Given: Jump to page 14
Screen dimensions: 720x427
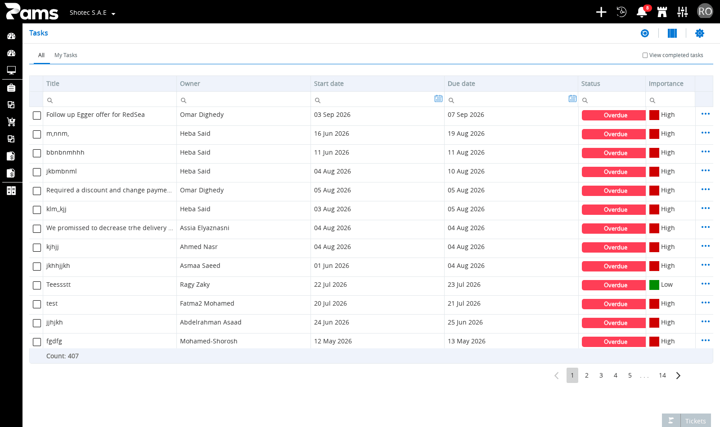Looking at the screenshot, I should pyautogui.click(x=662, y=375).
